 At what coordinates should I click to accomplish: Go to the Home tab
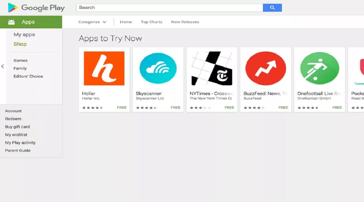(x=126, y=22)
